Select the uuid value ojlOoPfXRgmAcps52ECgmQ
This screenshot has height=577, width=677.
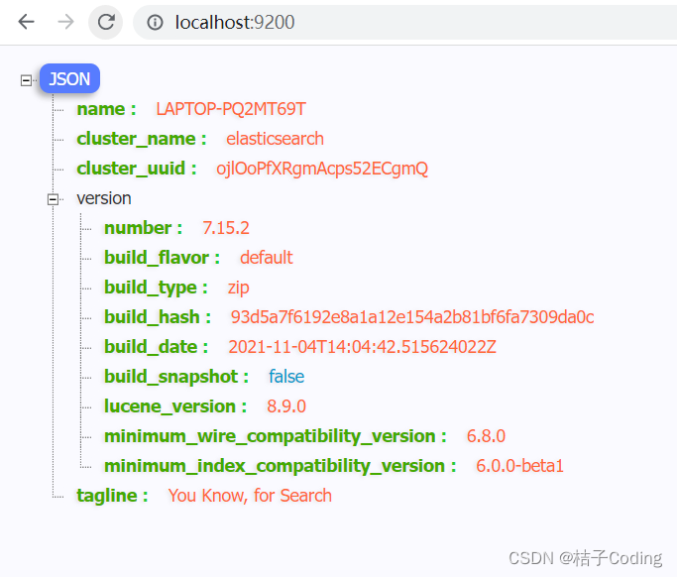322,169
